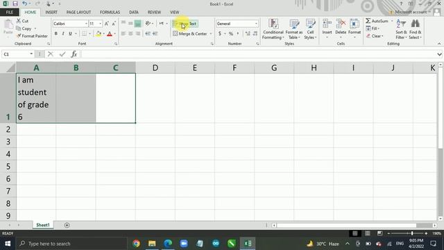Open the Calibri font name dropdown

click(x=86, y=24)
